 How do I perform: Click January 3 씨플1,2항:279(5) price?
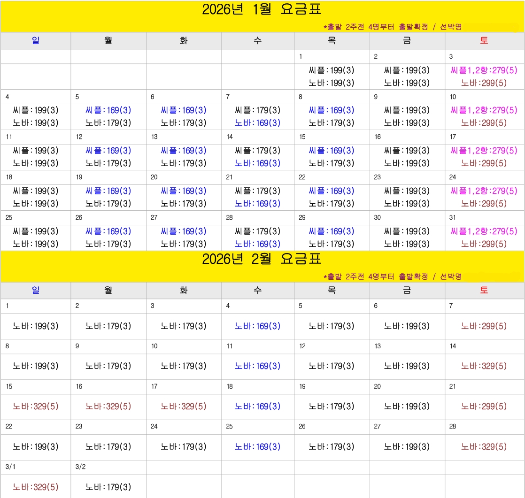coord(484,70)
